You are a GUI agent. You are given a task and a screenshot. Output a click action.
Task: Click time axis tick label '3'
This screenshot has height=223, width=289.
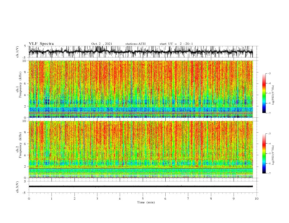[97, 199]
